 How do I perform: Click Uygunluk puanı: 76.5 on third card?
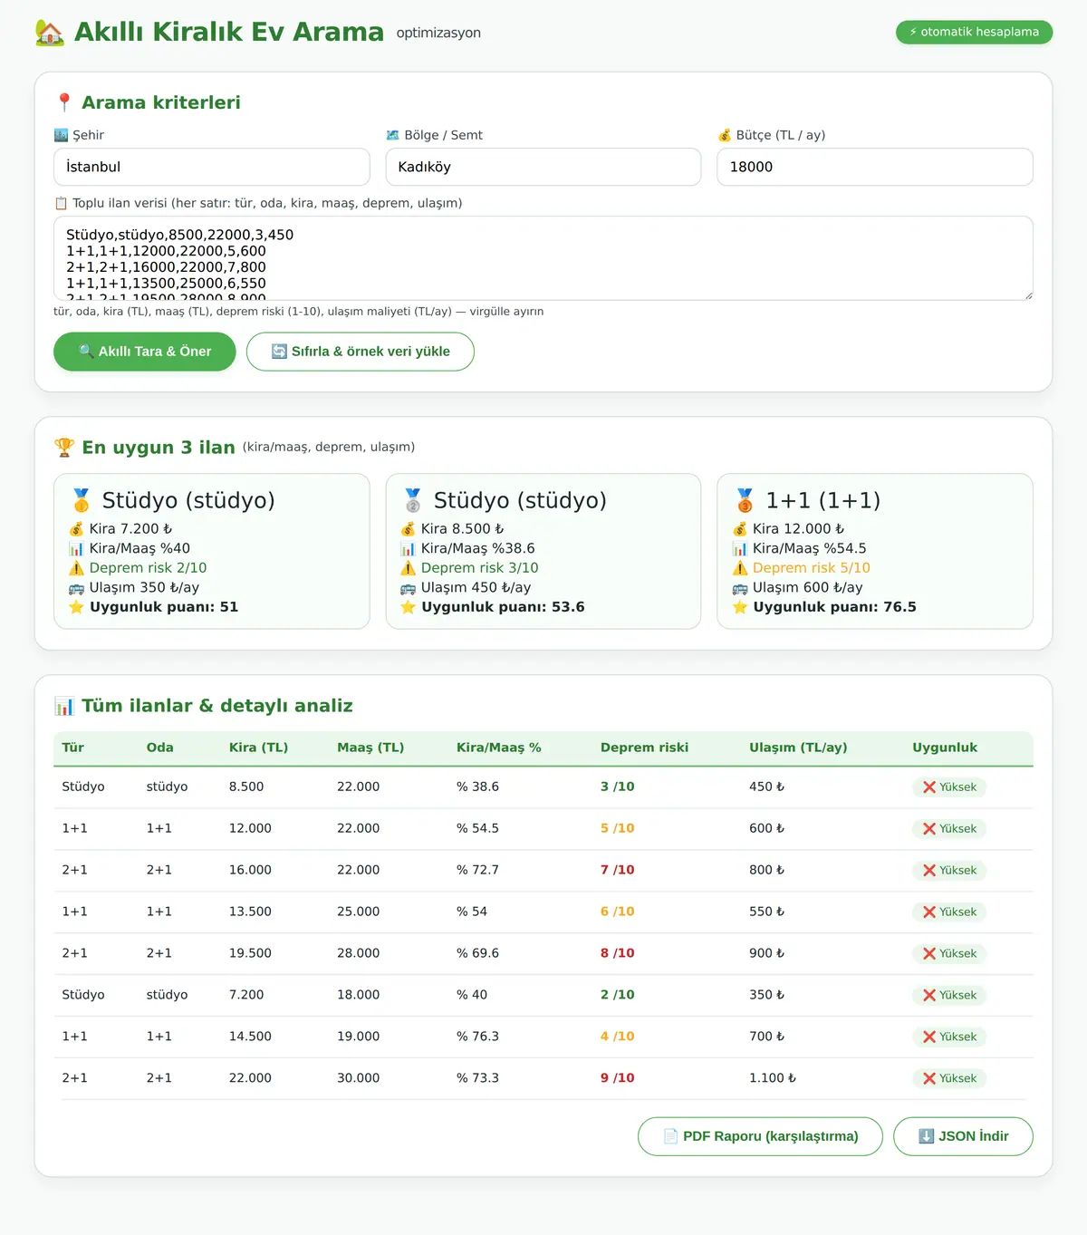click(x=834, y=607)
